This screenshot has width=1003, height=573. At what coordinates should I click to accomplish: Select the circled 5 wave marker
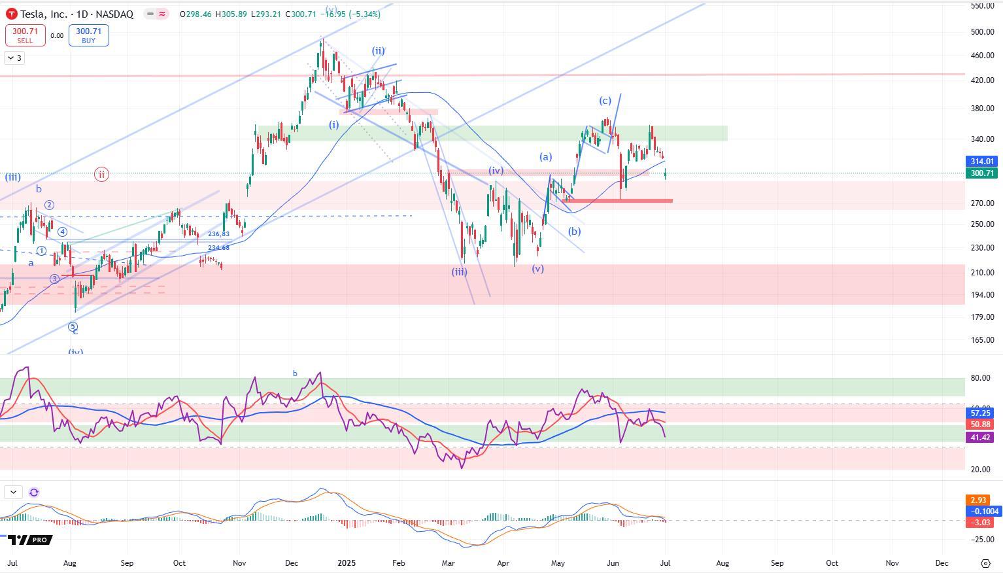[x=73, y=327]
